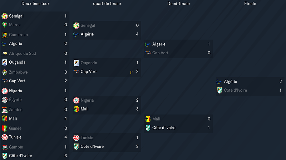286x160 pixels.
Task: Select the Égypte team badge
Action: click(5, 100)
